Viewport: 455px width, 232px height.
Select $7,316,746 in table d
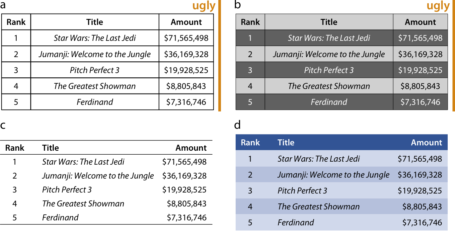(422, 223)
